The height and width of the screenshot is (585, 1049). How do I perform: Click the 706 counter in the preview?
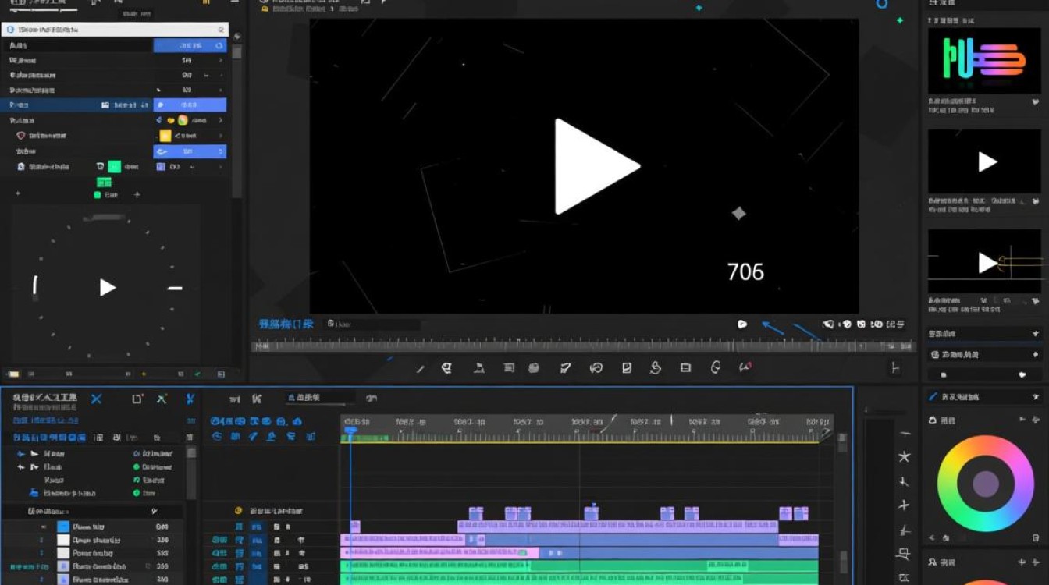745,271
